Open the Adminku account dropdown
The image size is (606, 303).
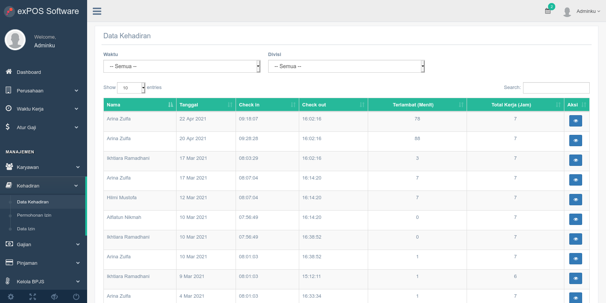coord(588,11)
